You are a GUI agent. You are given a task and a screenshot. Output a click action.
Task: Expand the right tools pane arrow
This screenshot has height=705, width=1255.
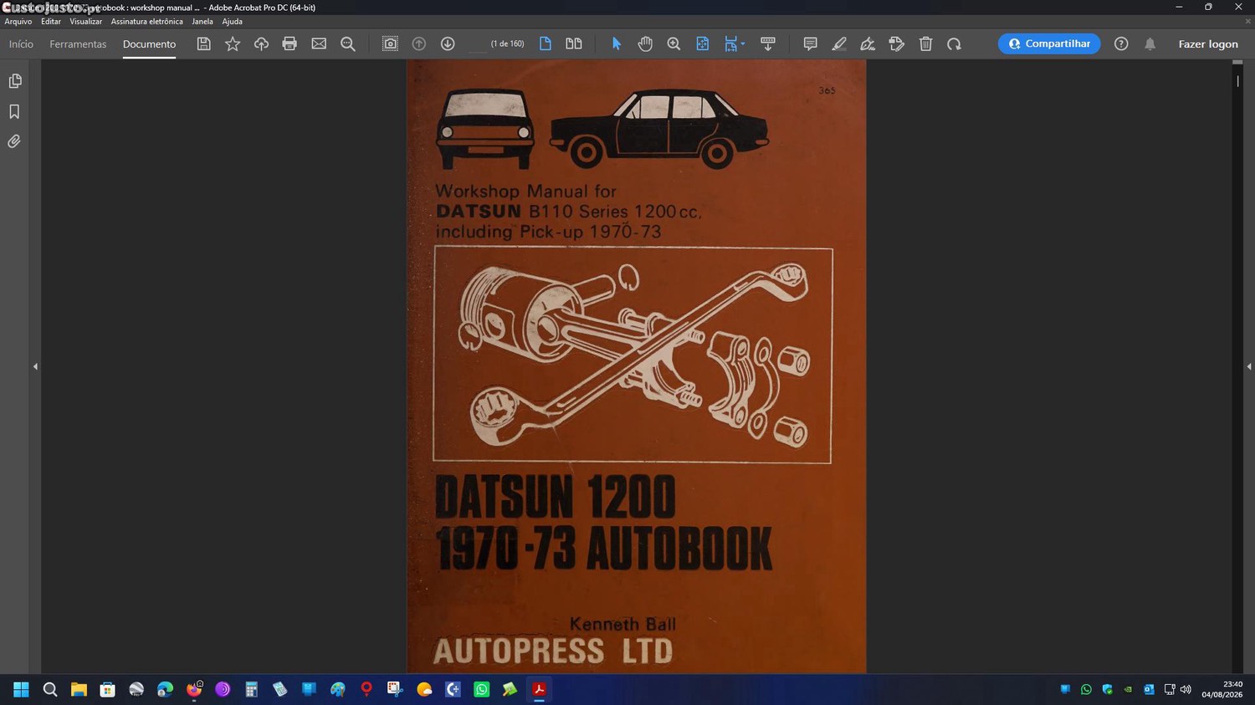click(x=1249, y=366)
